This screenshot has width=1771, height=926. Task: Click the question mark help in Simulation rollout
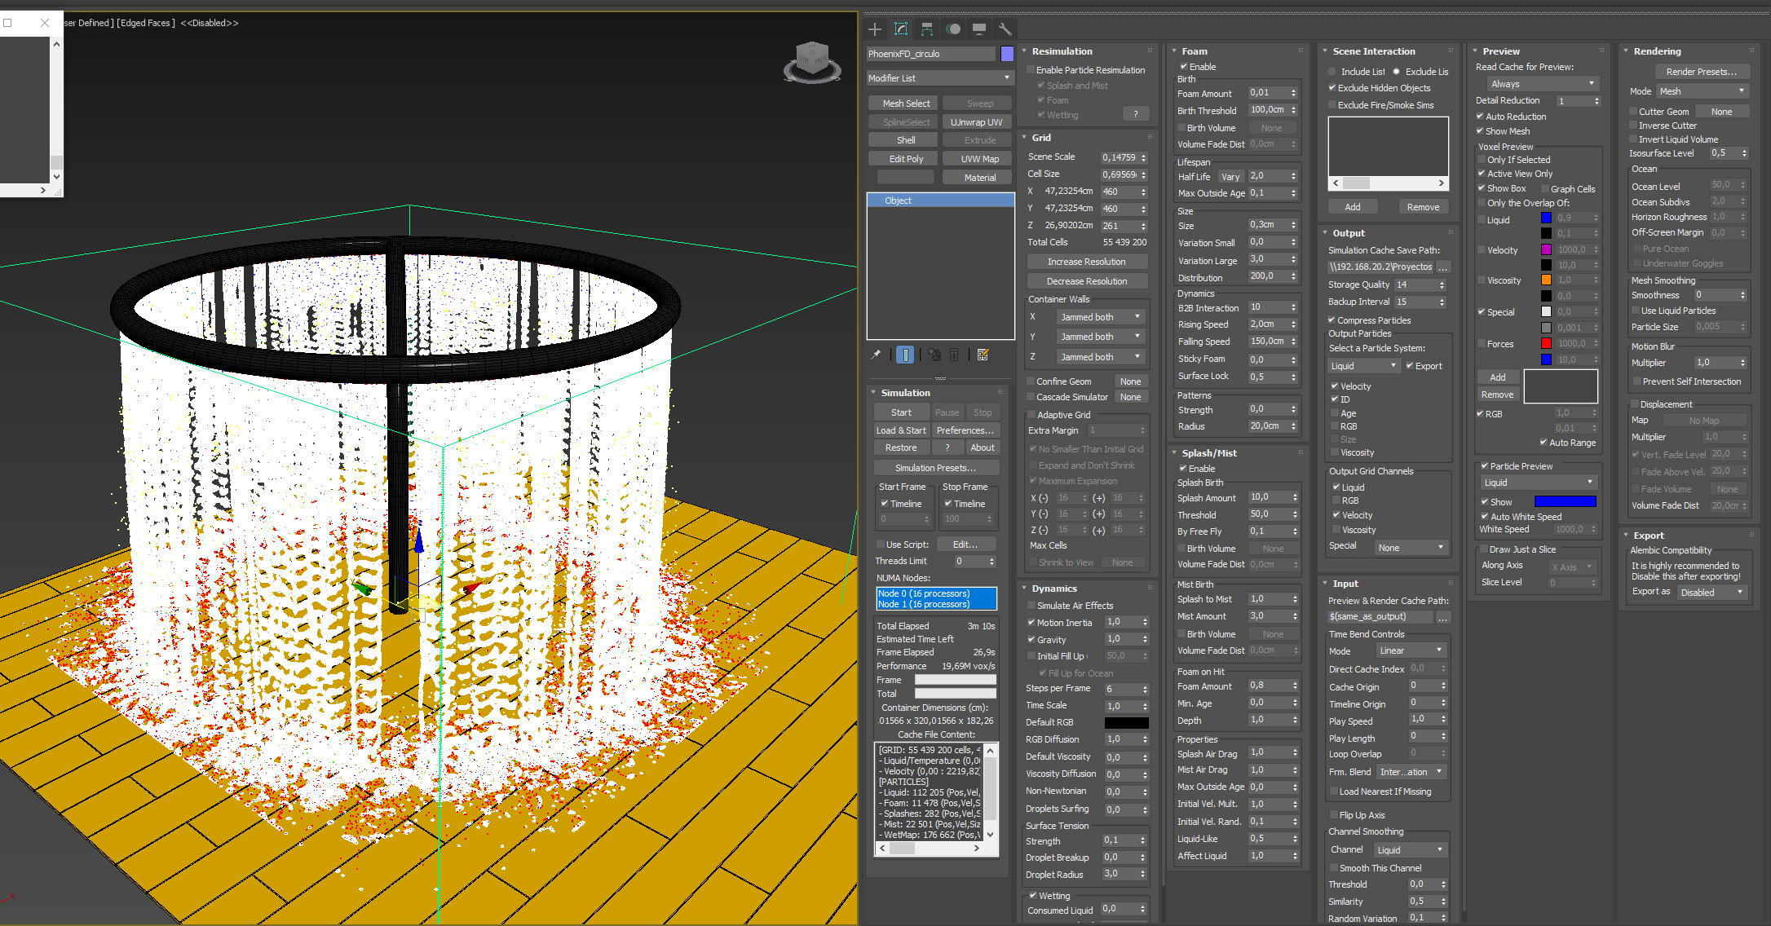(x=947, y=448)
